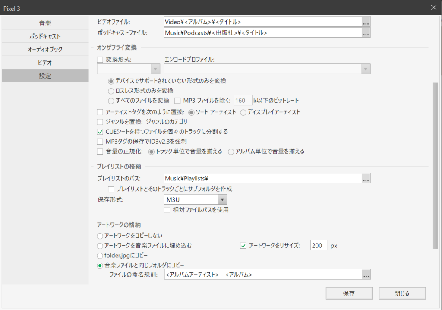Click the artwork resize field showing 200
Image resolution: width=442 pixels, height=310 pixels.
tap(319, 245)
